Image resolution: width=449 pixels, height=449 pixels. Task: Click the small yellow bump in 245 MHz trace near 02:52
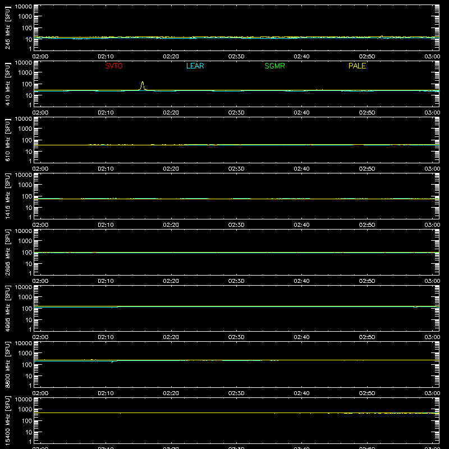[x=382, y=36]
